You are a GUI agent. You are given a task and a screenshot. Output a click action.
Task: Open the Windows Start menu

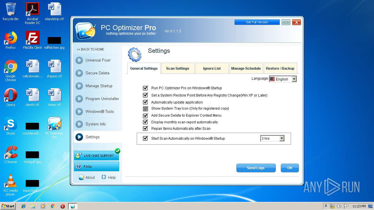point(8,206)
